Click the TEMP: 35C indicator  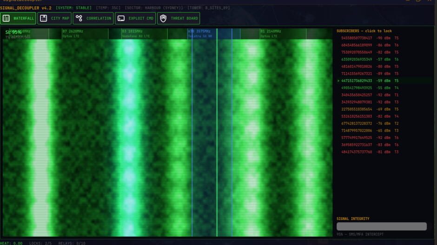click(108, 8)
